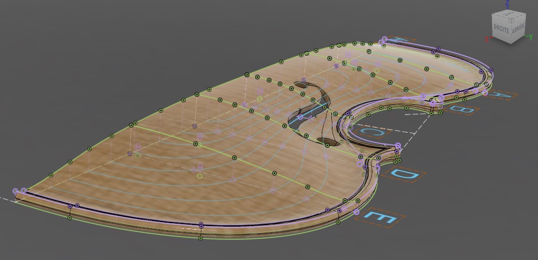Select the section label C
The height and width of the screenshot is (260, 538).
pos(372,132)
